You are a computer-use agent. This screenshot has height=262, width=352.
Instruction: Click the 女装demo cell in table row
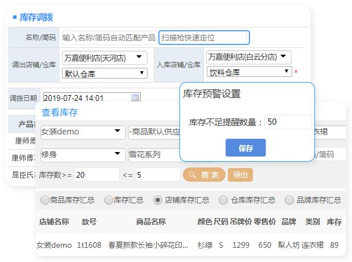tap(54, 245)
